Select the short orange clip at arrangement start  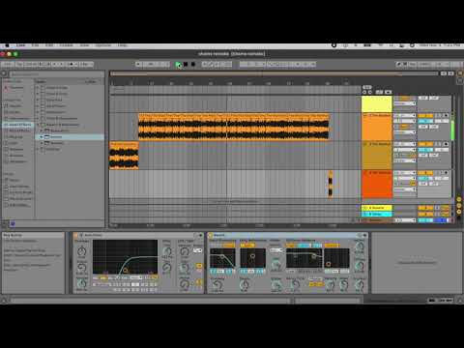[x=124, y=156]
